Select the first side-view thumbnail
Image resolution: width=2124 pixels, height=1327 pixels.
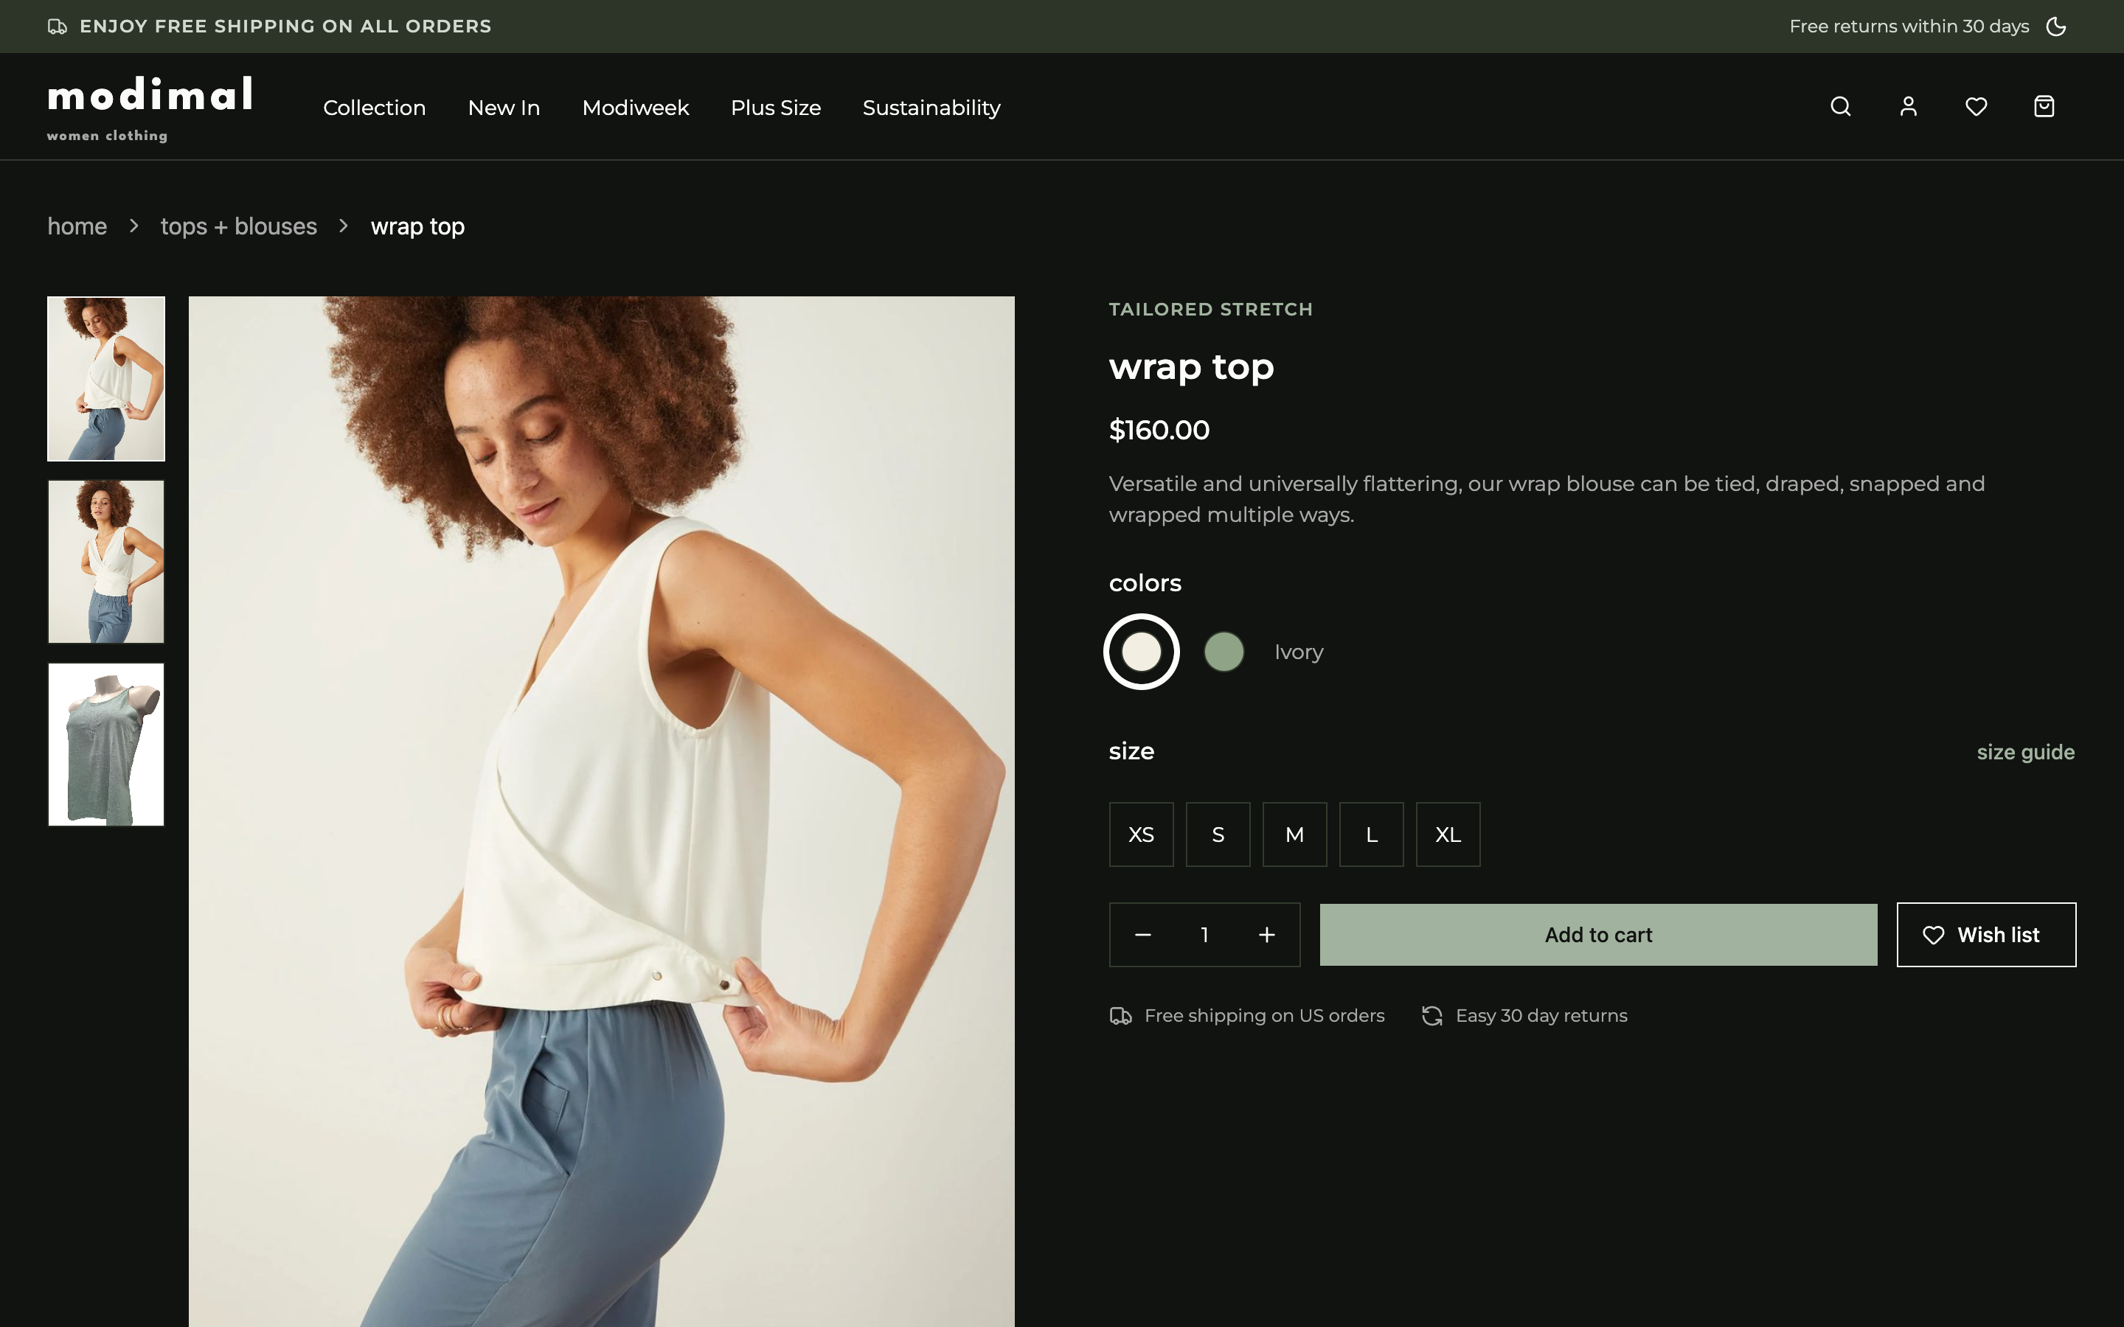[106, 378]
